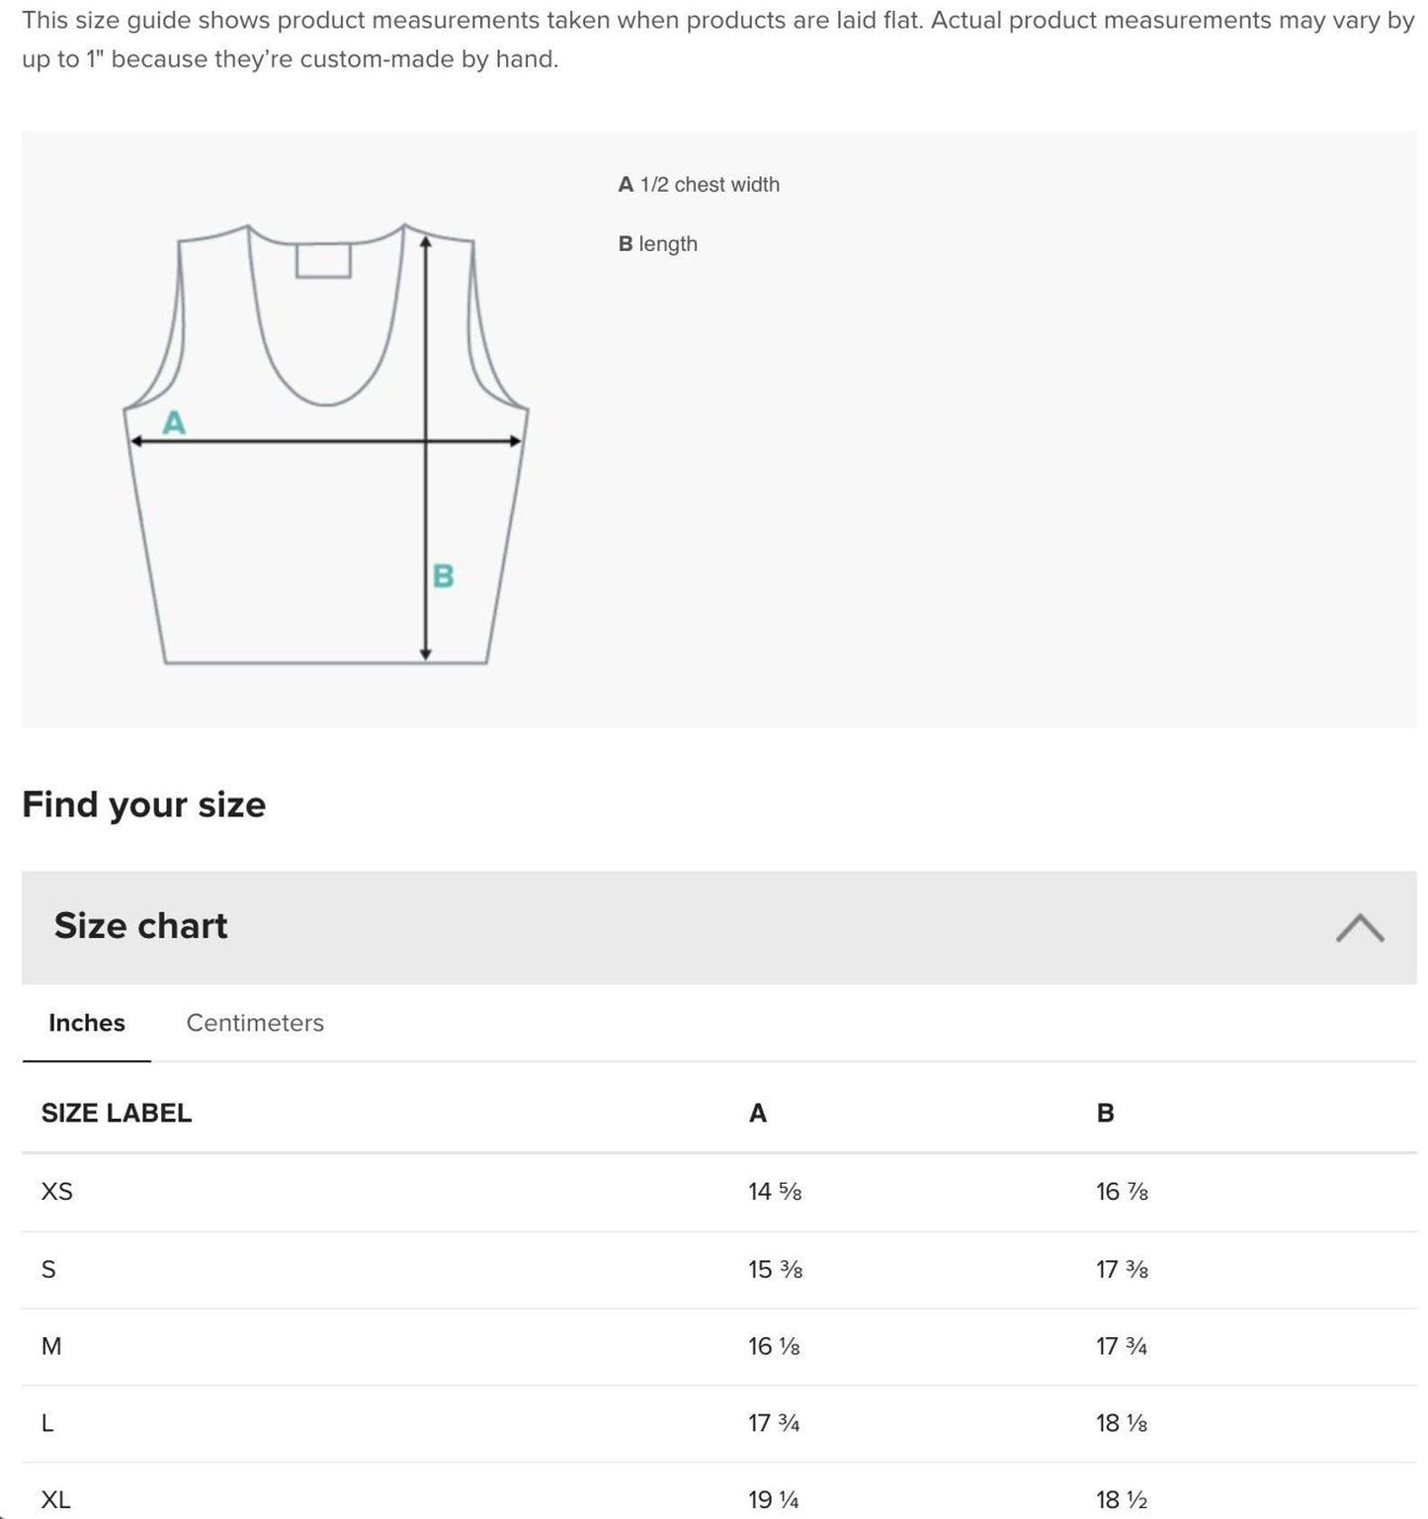Click the Find your size heading

click(144, 803)
